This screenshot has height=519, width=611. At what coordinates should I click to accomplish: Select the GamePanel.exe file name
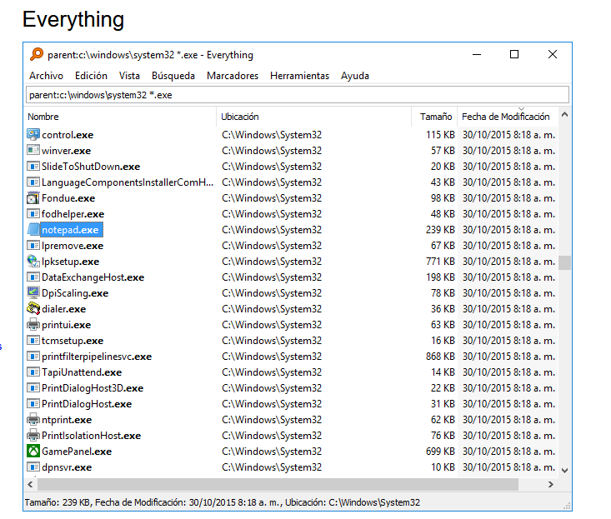pos(77,452)
